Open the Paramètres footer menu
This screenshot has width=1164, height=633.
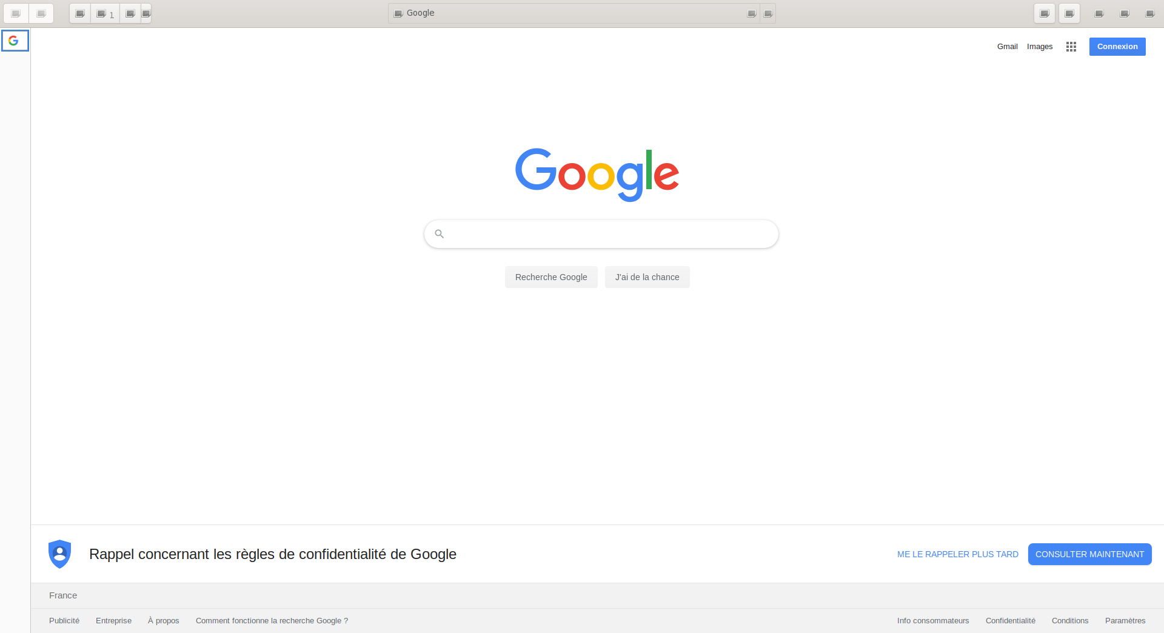[x=1125, y=621]
